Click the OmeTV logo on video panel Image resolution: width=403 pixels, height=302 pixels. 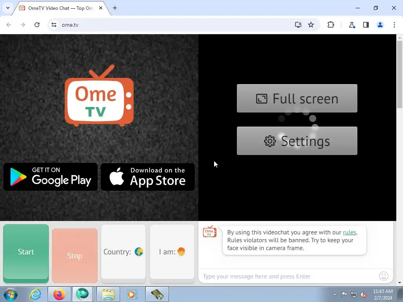(99, 95)
